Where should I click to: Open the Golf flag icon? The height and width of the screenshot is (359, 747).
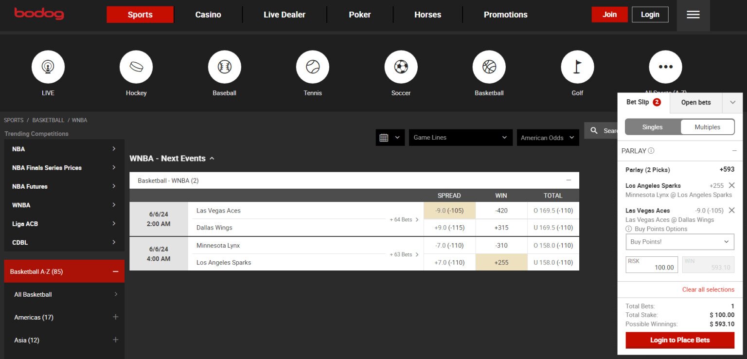pos(577,67)
